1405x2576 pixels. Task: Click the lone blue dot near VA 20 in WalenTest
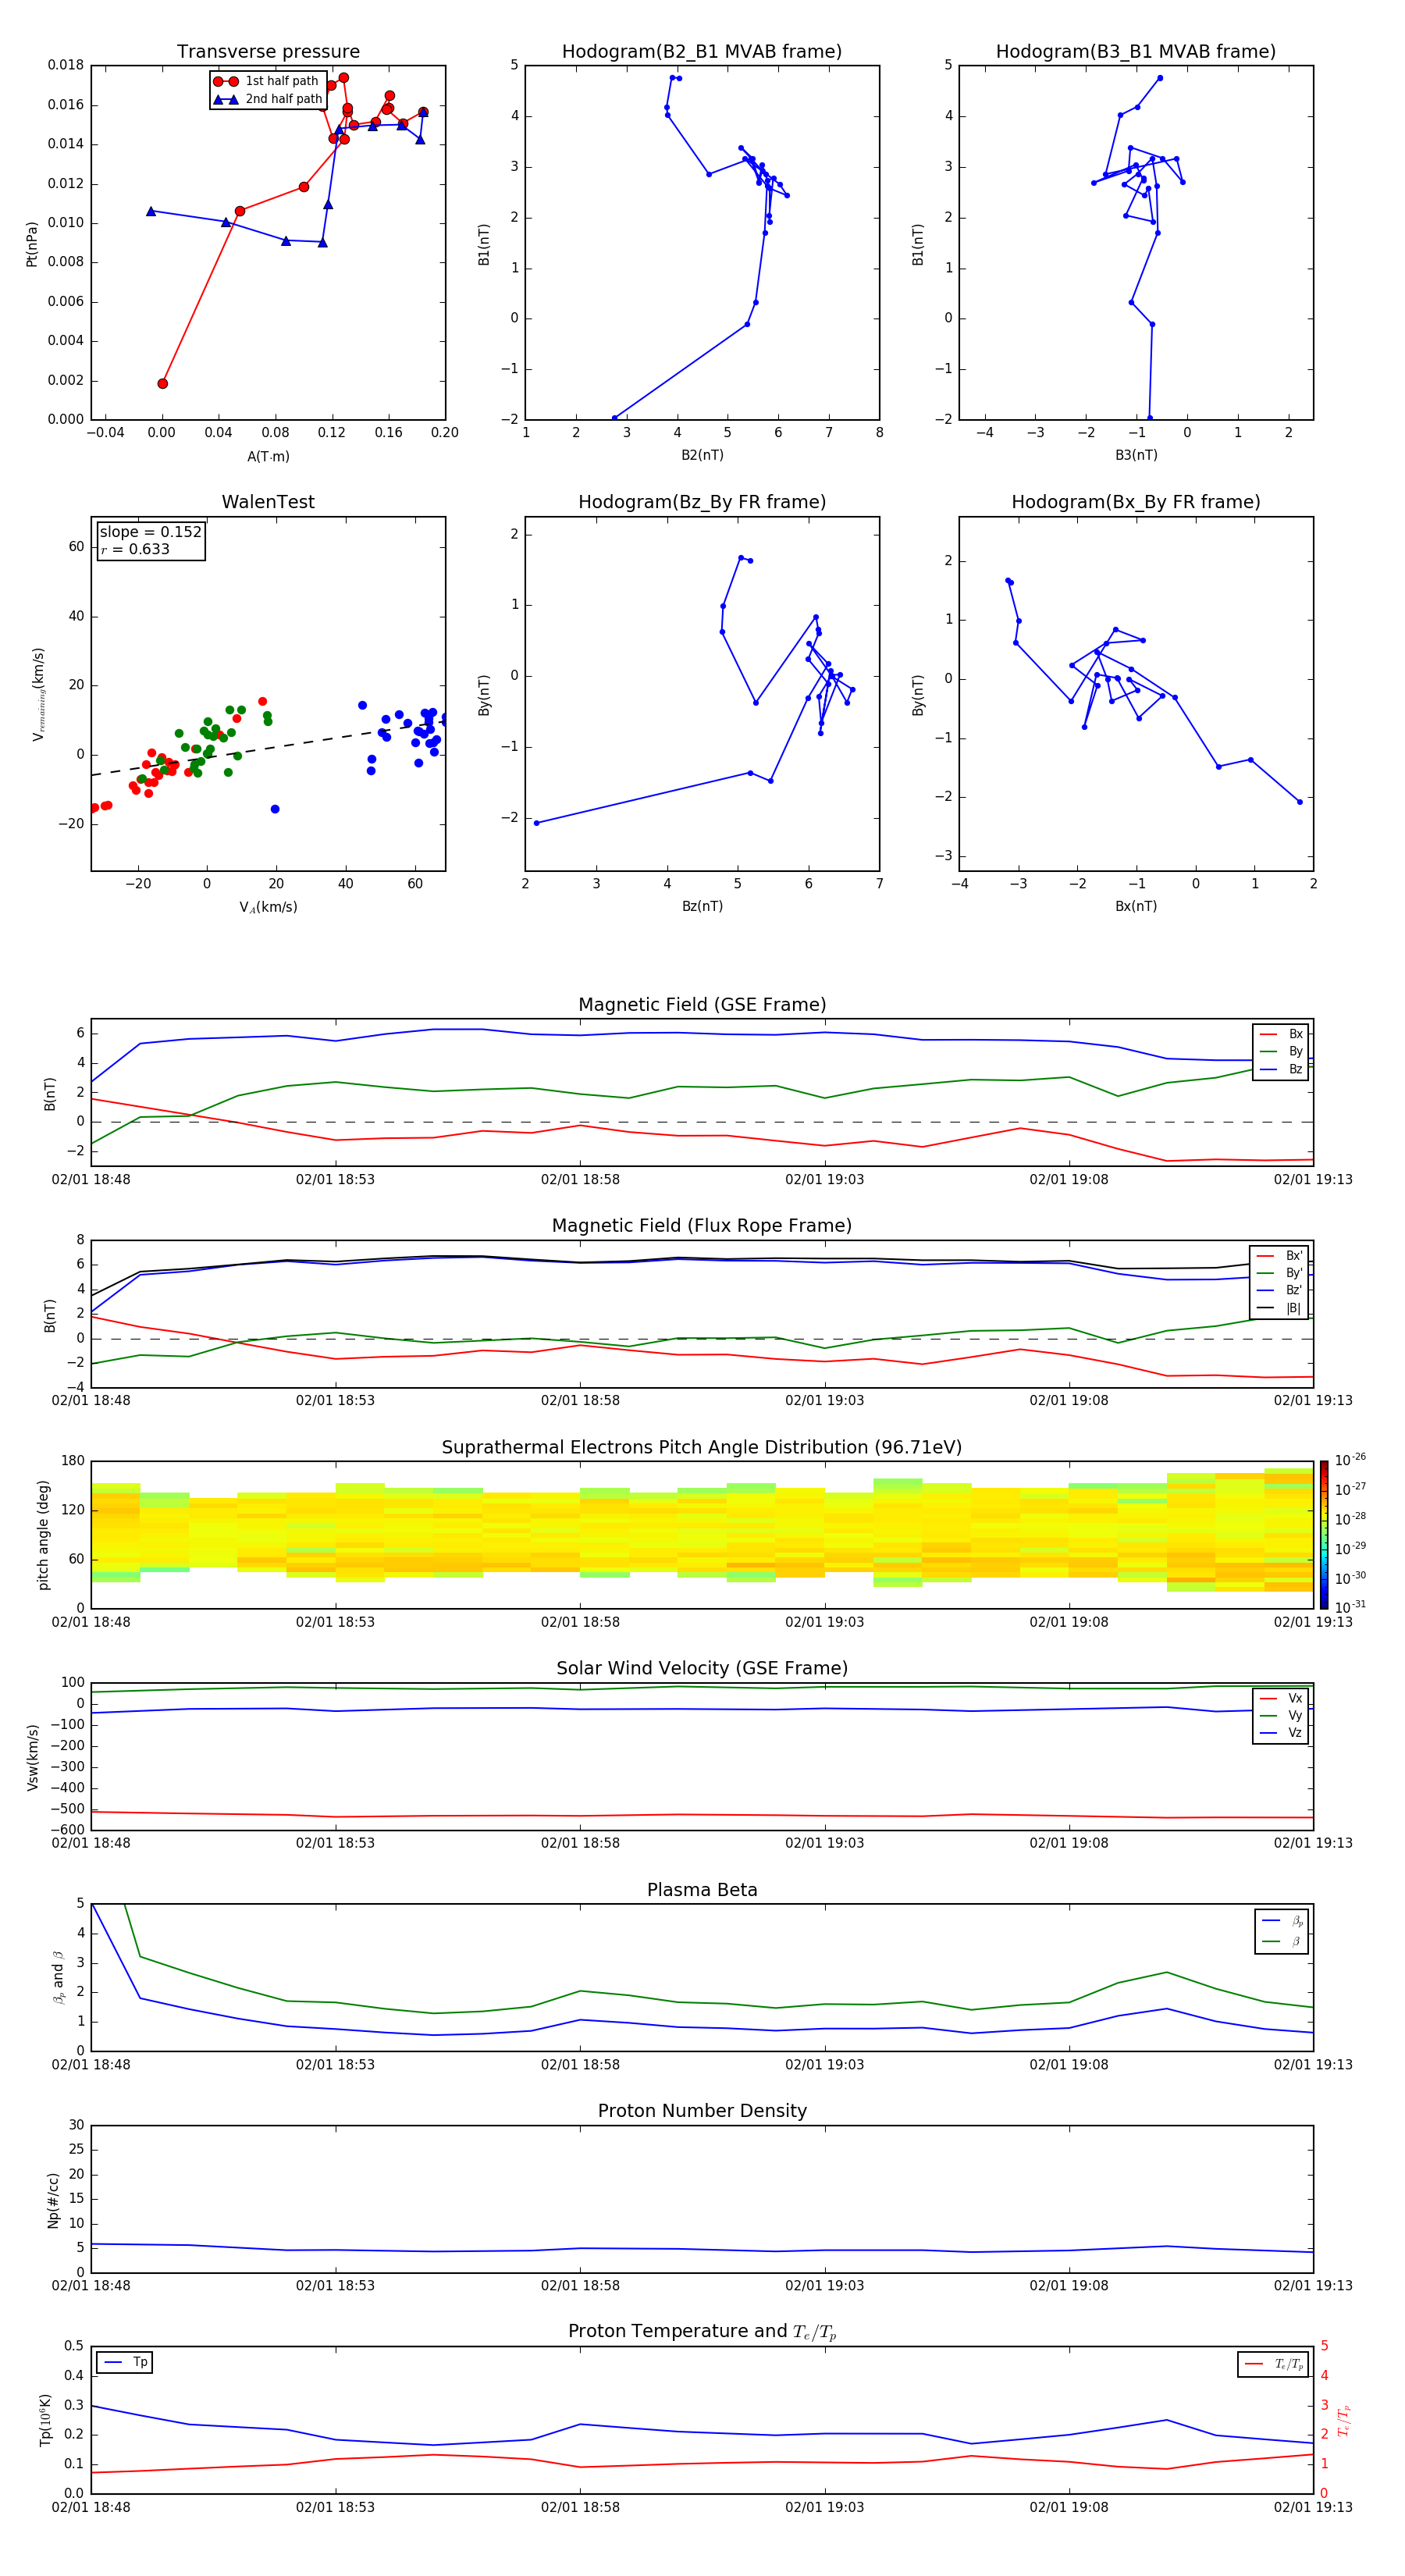pyautogui.click(x=275, y=809)
